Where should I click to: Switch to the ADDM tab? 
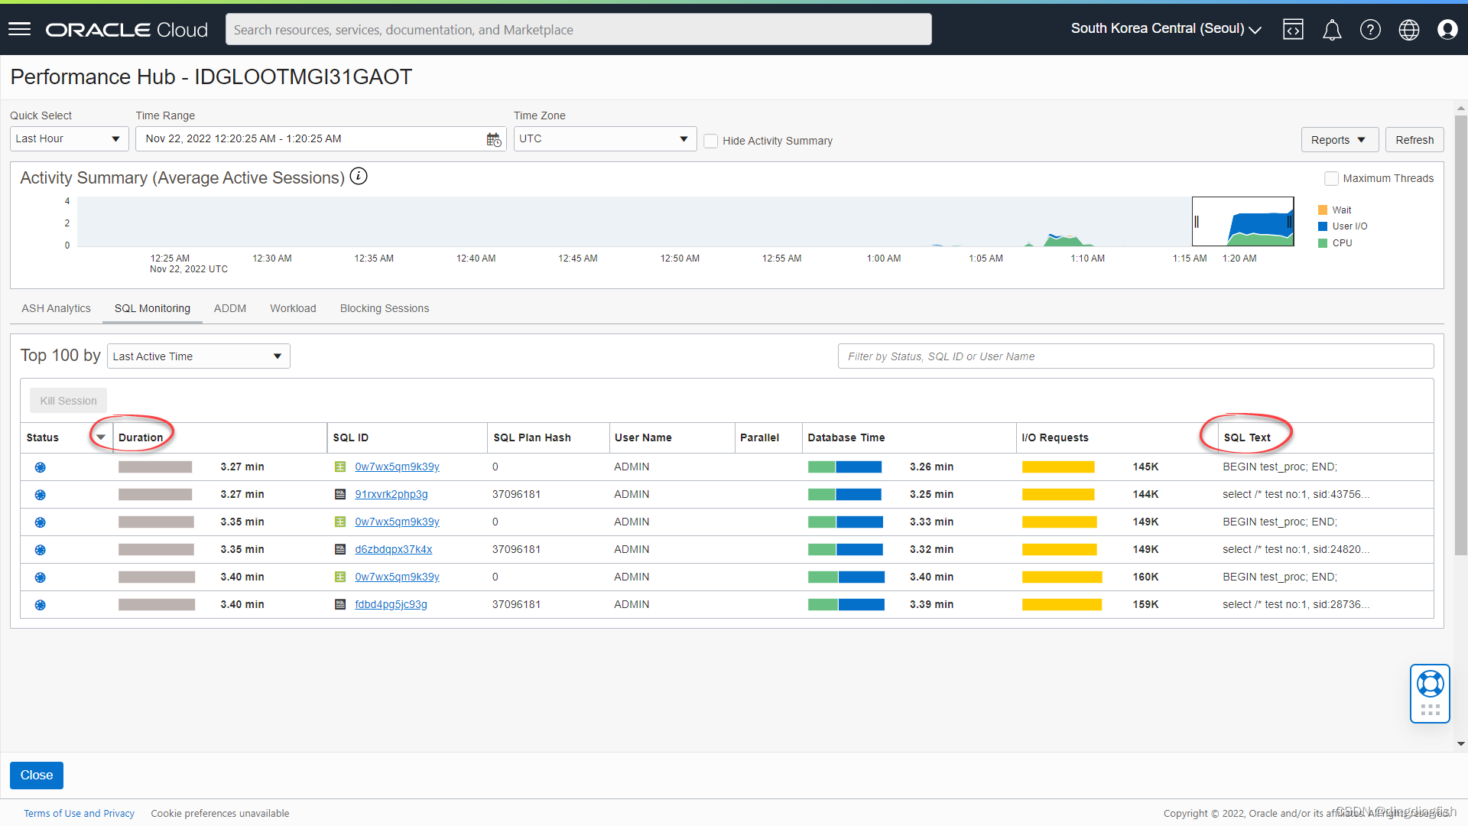(x=230, y=308)
